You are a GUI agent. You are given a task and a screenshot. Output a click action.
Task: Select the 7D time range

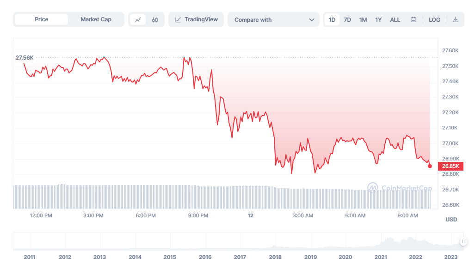point(347,20)
